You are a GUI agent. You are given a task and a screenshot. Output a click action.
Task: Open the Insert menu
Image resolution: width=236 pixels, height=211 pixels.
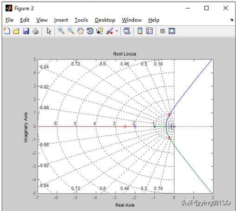pos(61,20)
